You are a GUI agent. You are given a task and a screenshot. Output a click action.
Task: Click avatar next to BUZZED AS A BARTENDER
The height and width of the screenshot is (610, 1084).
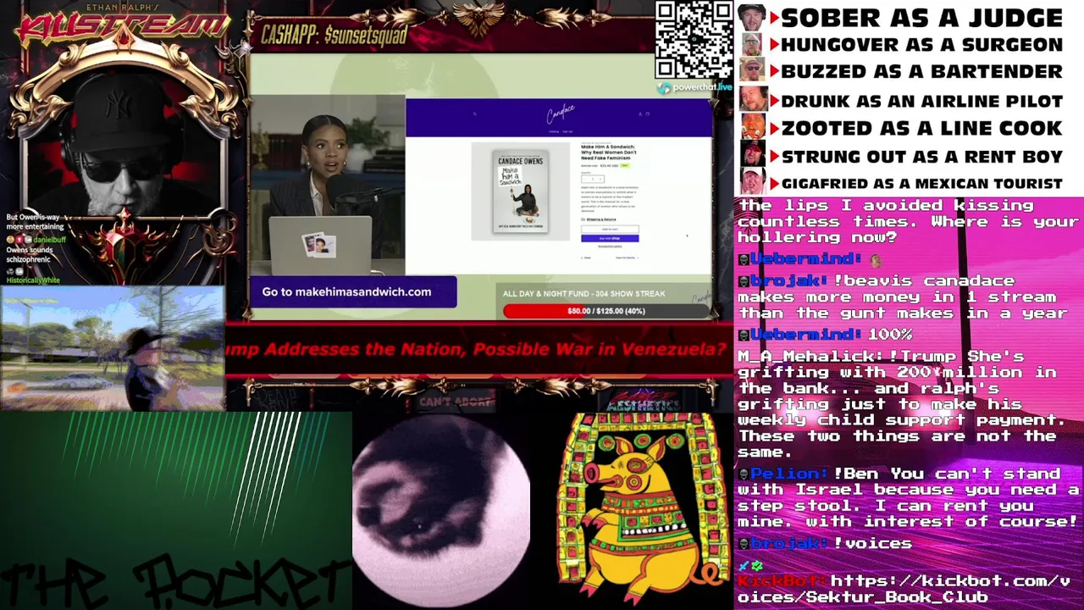[752, 70]
